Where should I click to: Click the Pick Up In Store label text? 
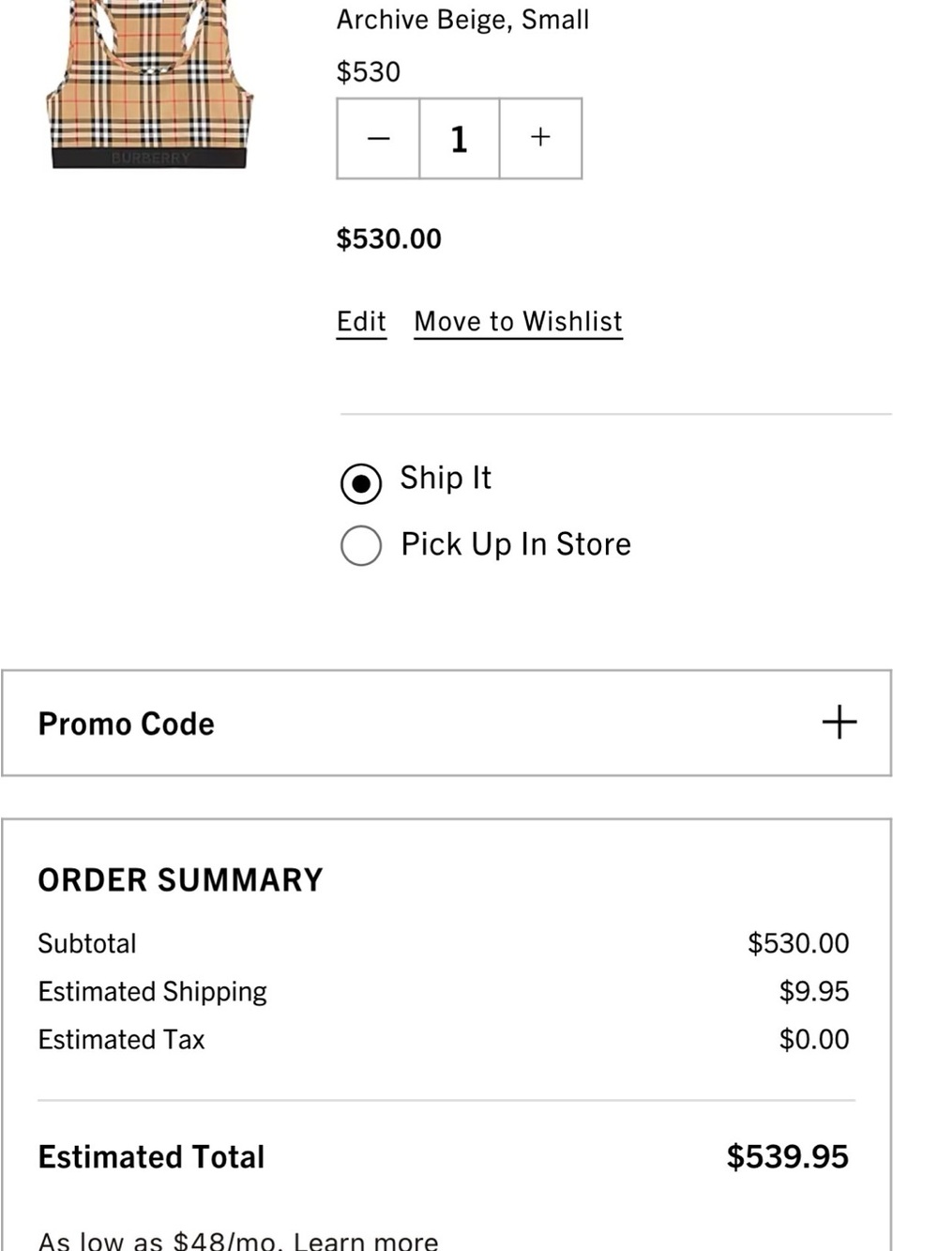coord(516,544)
